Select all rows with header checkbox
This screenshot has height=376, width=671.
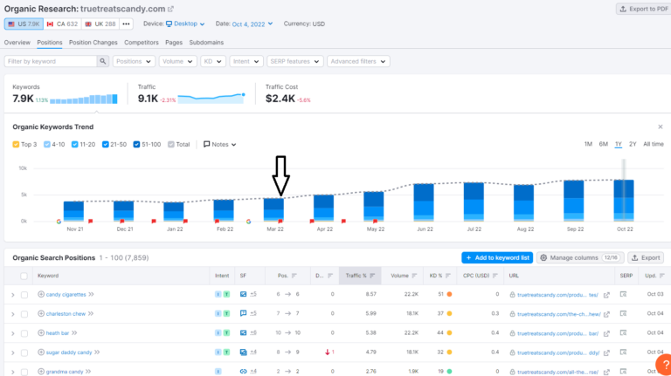tap(24, 276)
